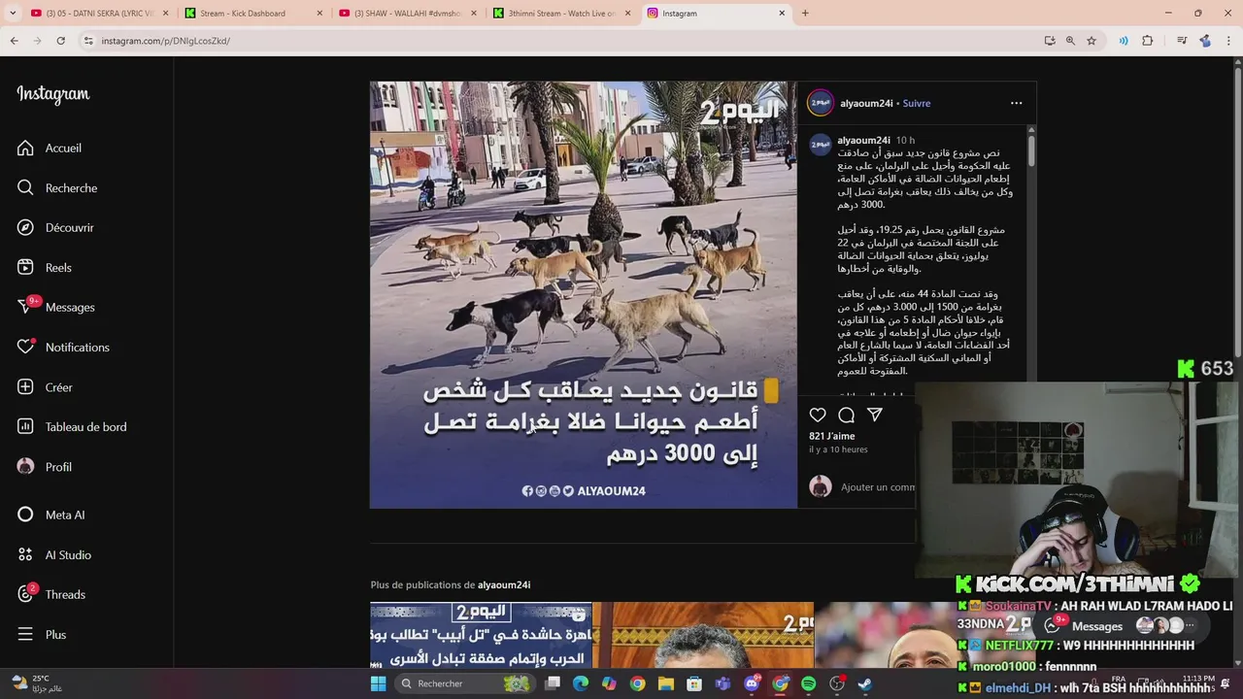This screenshot has height=699, width=1243.
Task: Click 'il y a 10 heures' timestamp
Action: click(x=838, y=449)
